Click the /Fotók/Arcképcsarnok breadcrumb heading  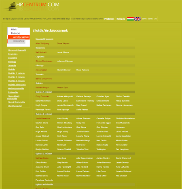tap(50, 30)
